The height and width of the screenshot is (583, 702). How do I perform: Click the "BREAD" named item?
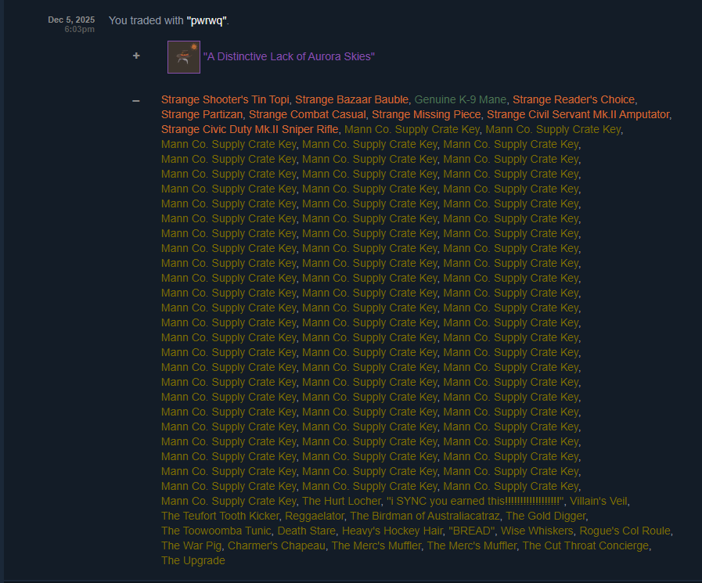click(x=471, y=531)
